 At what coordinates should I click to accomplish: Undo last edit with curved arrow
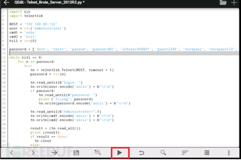click(x=141, y=153)
